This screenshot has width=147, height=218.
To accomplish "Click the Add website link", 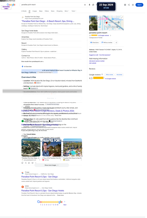I will (x=93, y=63).
